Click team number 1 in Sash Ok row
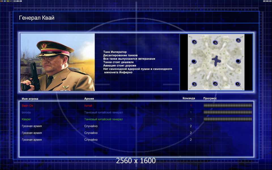Screen dimensions: 272x170 (x=191, y=105)
